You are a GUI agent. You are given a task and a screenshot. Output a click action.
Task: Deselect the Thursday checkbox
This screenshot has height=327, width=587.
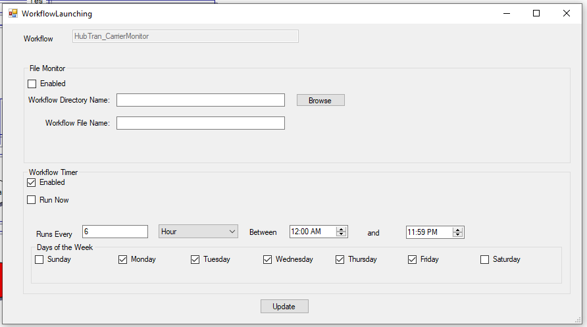pyautogui.click(x=340, y=259)
